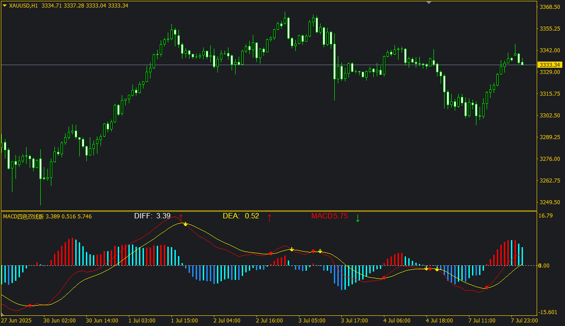Click price scale label 3302.50
565x326 pixels.
coord(550,116)
